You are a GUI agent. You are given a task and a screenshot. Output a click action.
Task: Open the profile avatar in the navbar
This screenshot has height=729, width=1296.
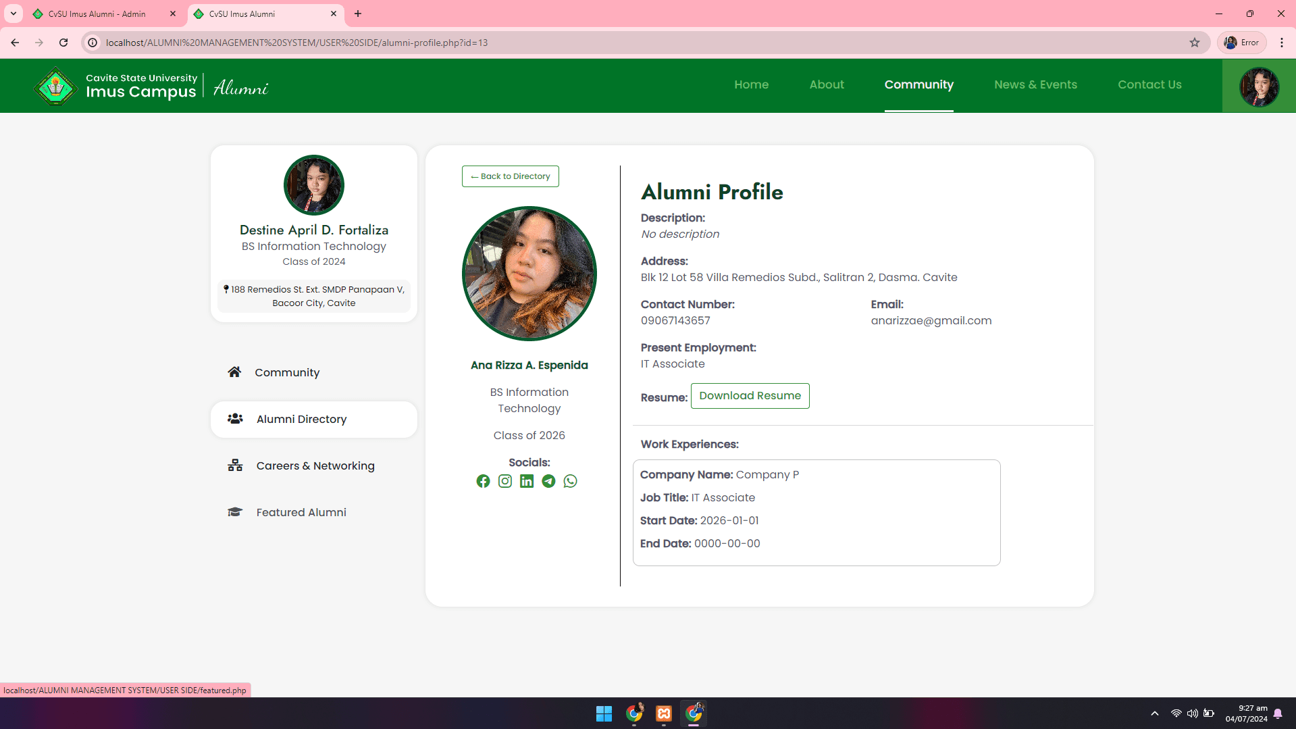point(1259,86)
